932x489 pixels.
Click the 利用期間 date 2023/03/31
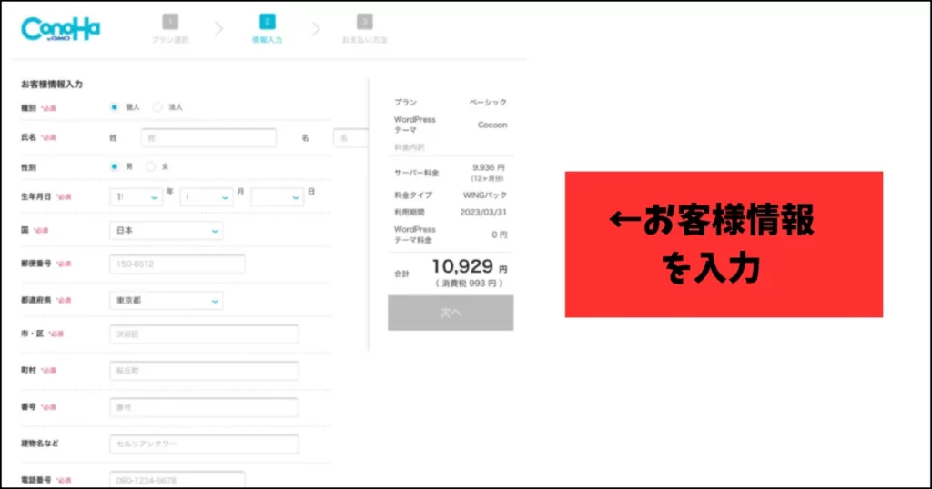pos(483,212)
